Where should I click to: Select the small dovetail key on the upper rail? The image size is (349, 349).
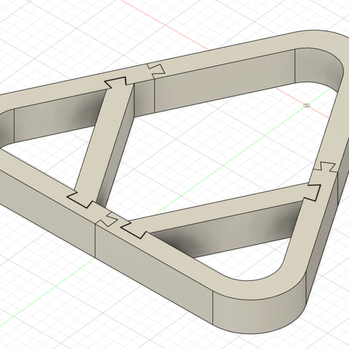pos(156,70)
